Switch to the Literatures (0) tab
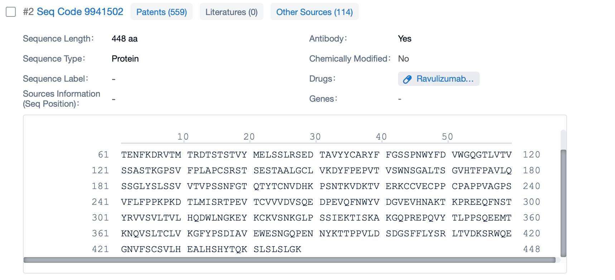615x280 pixels. [231, 12]
